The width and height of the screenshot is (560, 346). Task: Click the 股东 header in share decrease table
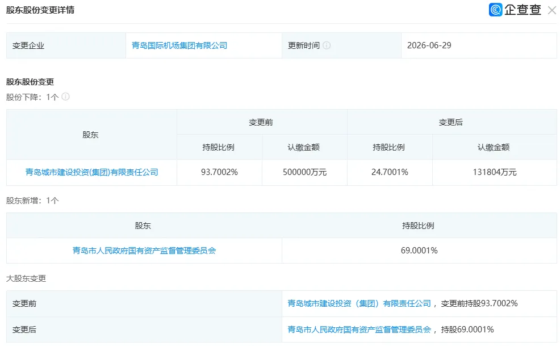(90, 135)
